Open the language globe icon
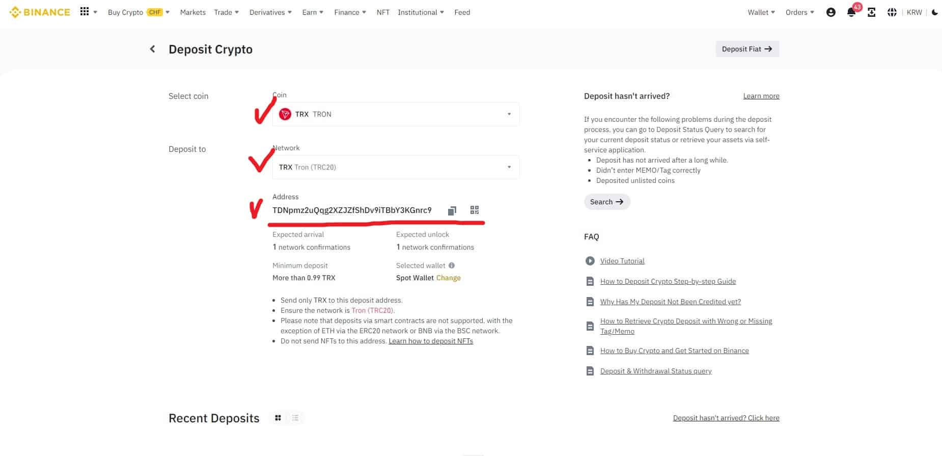942x456 pixels. pyautogui.click(x=892, y=12)
